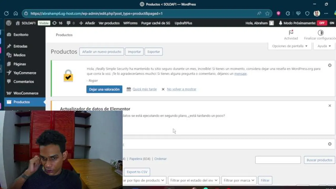336x189 pixels.
Task: Open Ver productos in admin bar
Action: tap(109, 23)
